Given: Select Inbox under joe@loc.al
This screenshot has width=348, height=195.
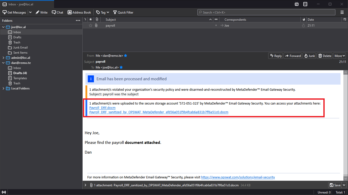Looking at the screenshot, I should 41,32.
